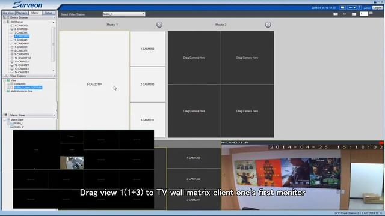385x216 pixels.
Task: Click the live thumbnail in the black video-wall overlay
Action: pyautogui.click(x=72, y=163)
